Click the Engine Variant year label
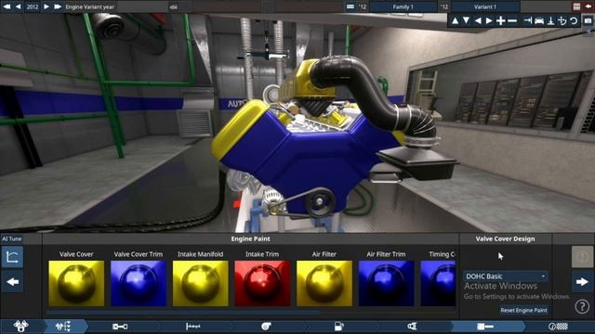 click(x=89, y=6)
